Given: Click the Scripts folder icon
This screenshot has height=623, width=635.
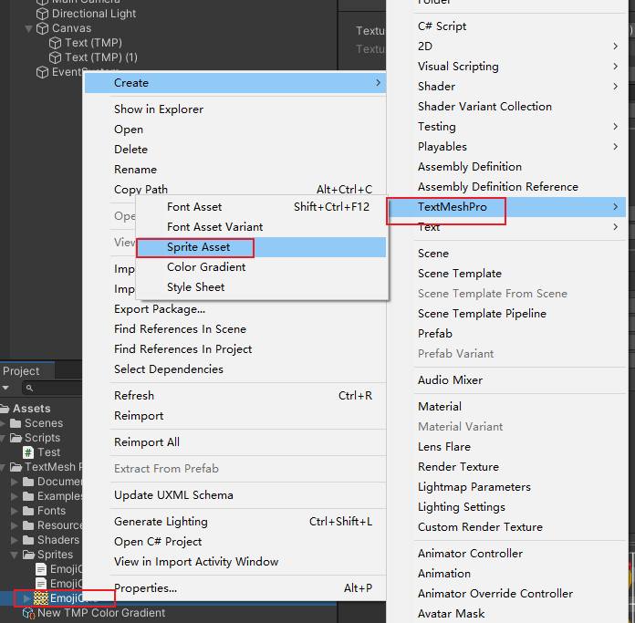Looking at the screenshot, I should [16, 438].
